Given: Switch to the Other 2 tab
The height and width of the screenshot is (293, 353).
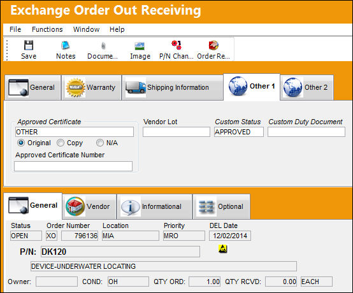Looking at the screenshot, I should pyautogui.click(x=306, y=87).
